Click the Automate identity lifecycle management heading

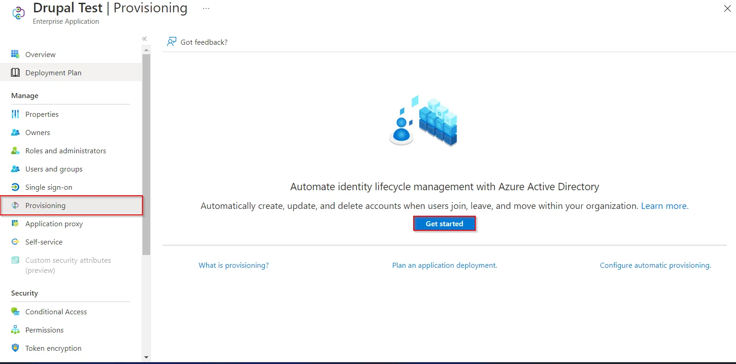[445, 187]
